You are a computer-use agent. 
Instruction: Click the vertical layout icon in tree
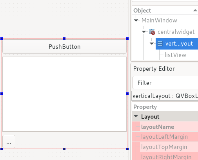(x=160, y=44)
